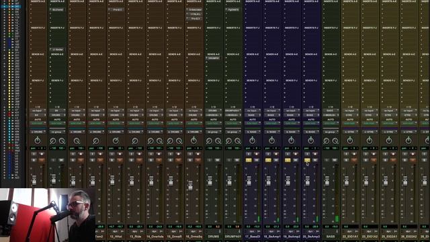The image size is (430, 242).
Task: Record-enable the 12_HHat track
Action: coord(120,154)
